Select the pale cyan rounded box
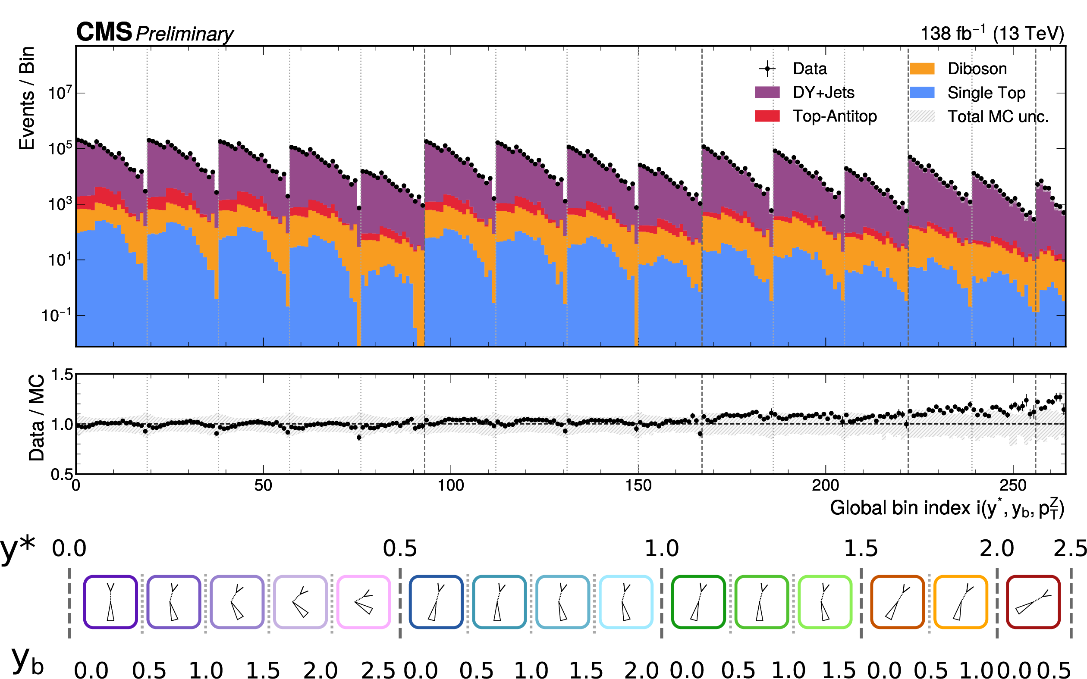Image resolution: width=1087 pixels, height=679 pixels. point(626,601)
